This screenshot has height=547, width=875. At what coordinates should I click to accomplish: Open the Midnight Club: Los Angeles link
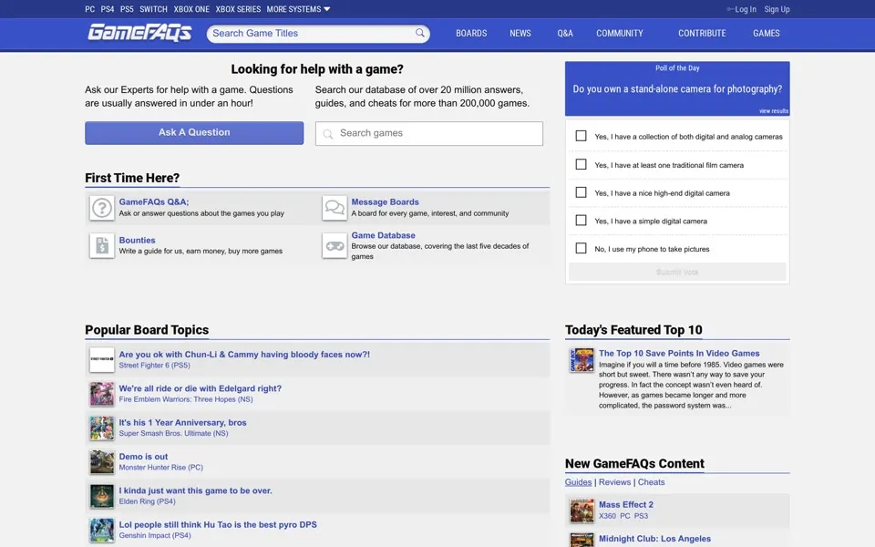[654, 539]
